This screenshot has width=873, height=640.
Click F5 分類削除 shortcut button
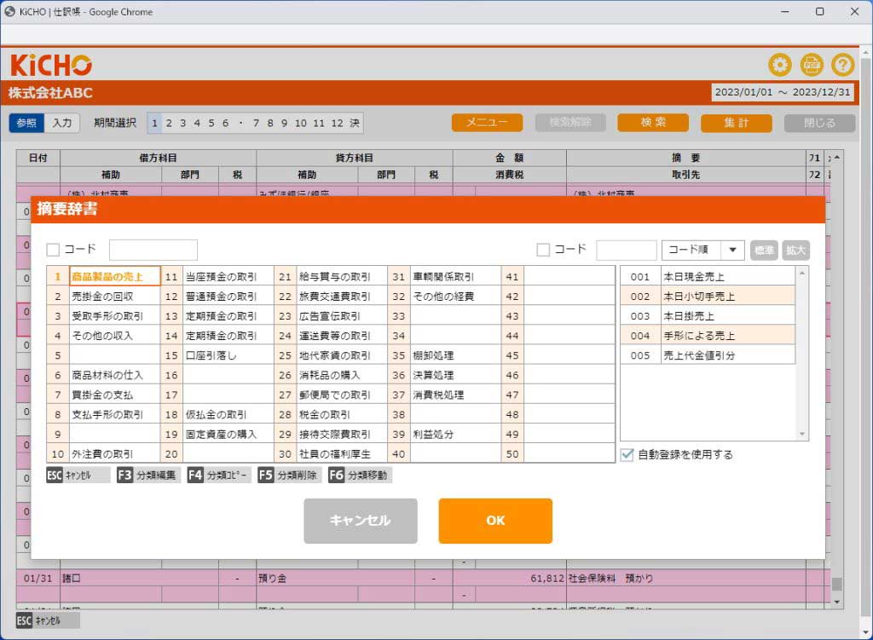(289, 476)
